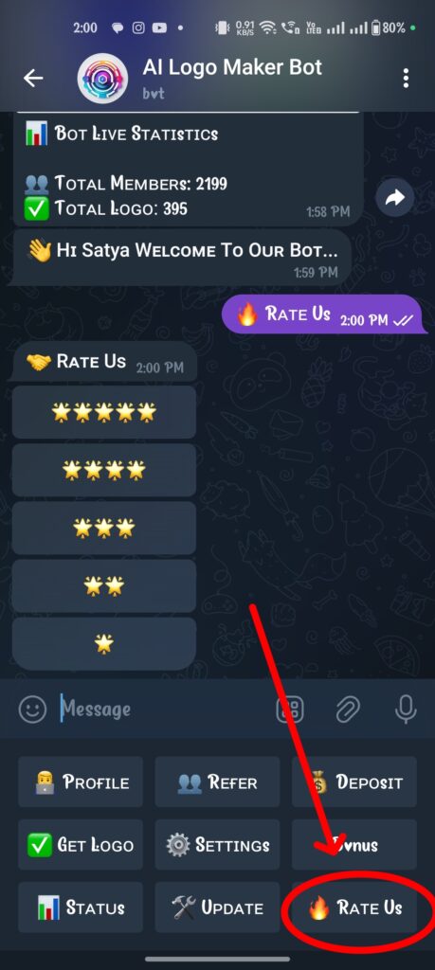Select the two-star rating
Screen dimensions: 435x970
coord(104,585)
